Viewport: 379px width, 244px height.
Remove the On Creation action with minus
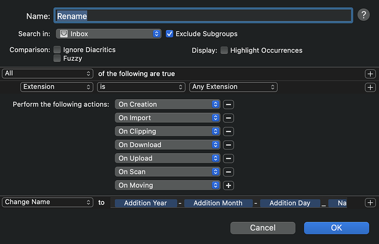click(x=228, y=105)
